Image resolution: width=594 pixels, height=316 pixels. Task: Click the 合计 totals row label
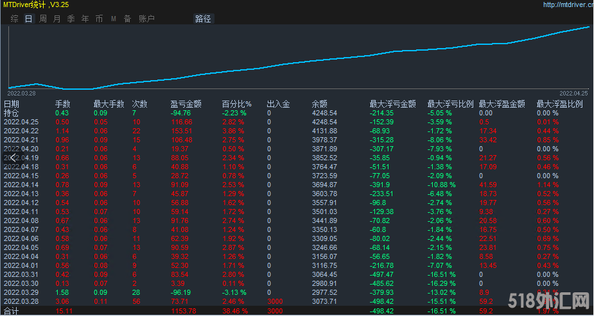pyautogui.click(x=11, y=311)
